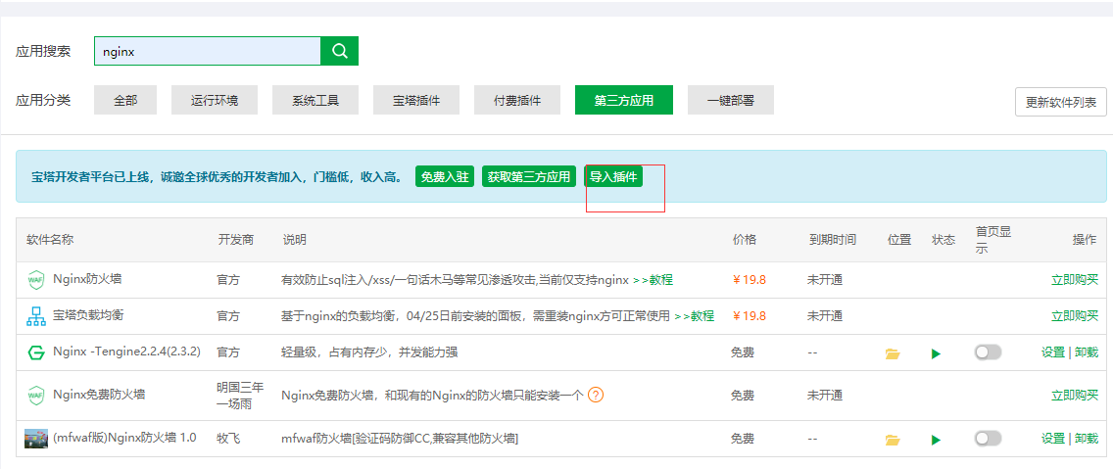Click the WAF shield icon of Nginx防火墙
Screen dimensions: 1113x469
(35, 280)
